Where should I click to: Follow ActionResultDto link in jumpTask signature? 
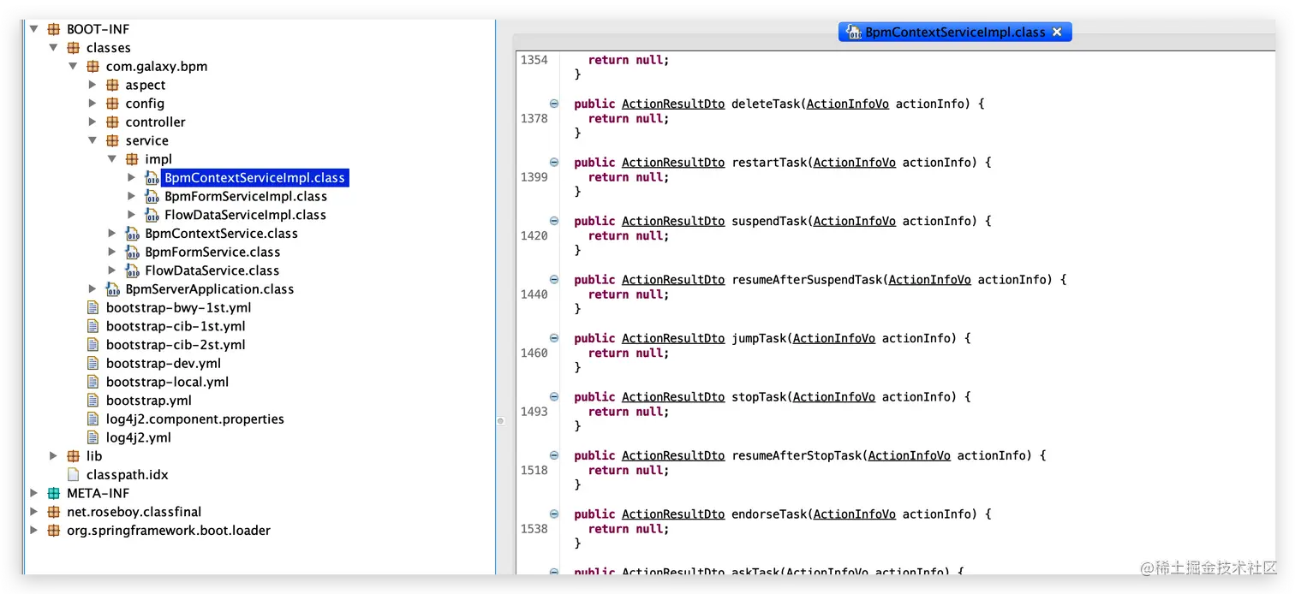click(x=673, y=338)
